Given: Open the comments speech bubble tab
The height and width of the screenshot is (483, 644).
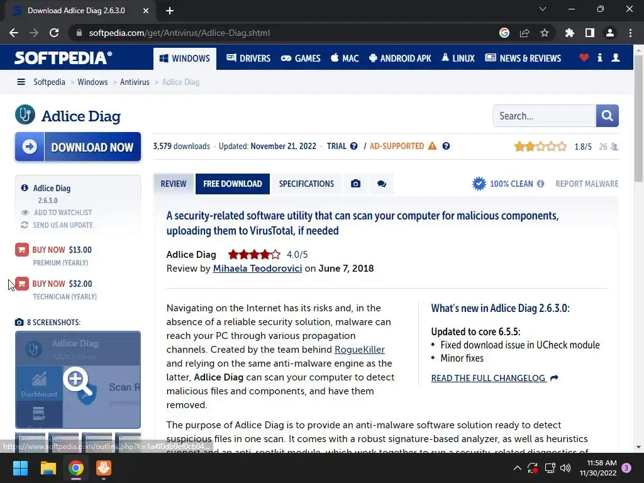Looking at the screenshot, I should click(x=382, y=184).
